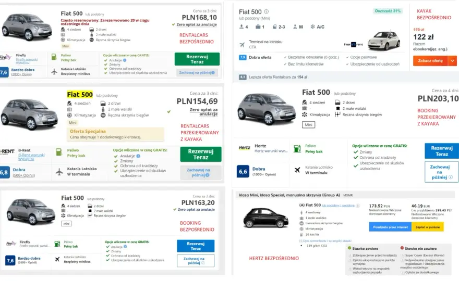Click Zachowaj na później in PLN168,10 offer

(x=197, y=72)
